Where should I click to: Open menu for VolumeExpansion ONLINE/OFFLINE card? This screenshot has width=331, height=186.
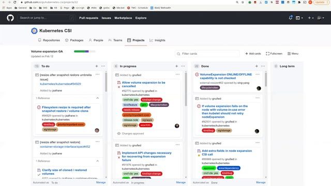(x=258, y=74)
